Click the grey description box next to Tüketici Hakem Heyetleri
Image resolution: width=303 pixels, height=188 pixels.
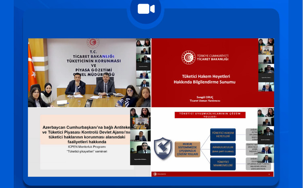click(252, 134)
